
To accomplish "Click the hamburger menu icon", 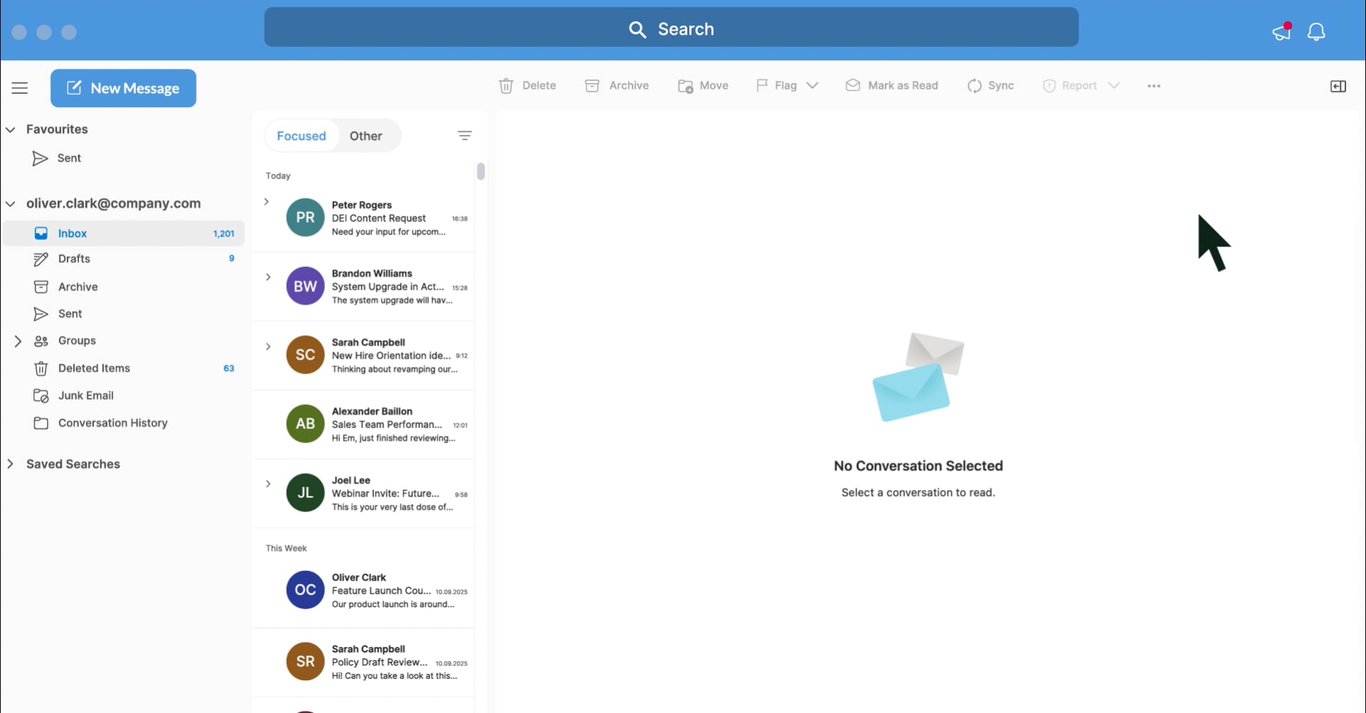I will (x=20, y=88).
